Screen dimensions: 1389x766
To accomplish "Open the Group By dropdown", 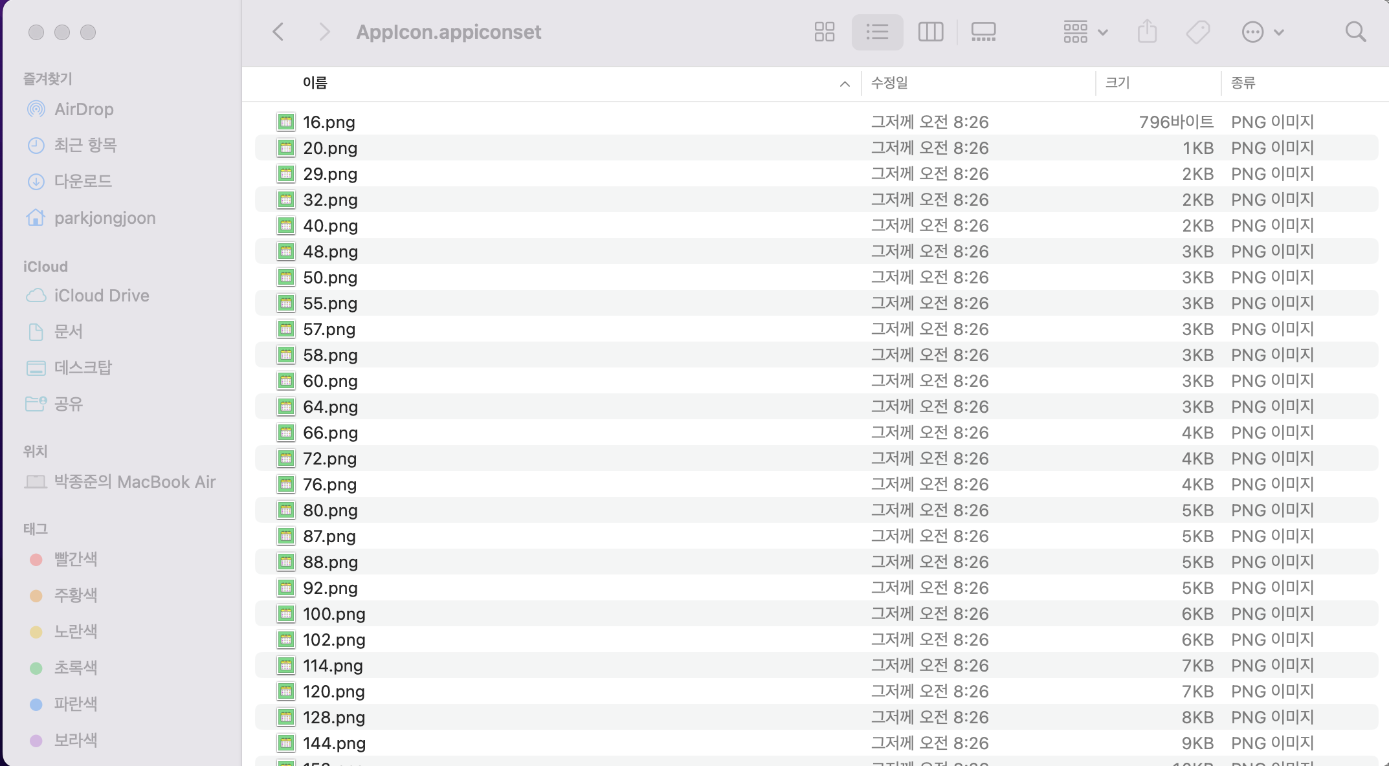I will coord(1085,32).
